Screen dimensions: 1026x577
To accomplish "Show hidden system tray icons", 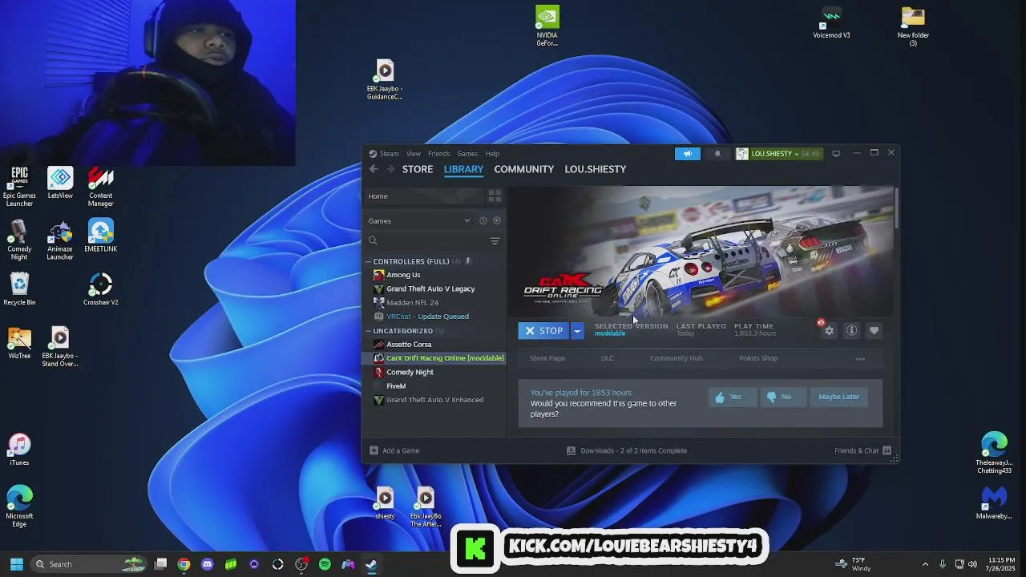I will (x=925, y=564).
